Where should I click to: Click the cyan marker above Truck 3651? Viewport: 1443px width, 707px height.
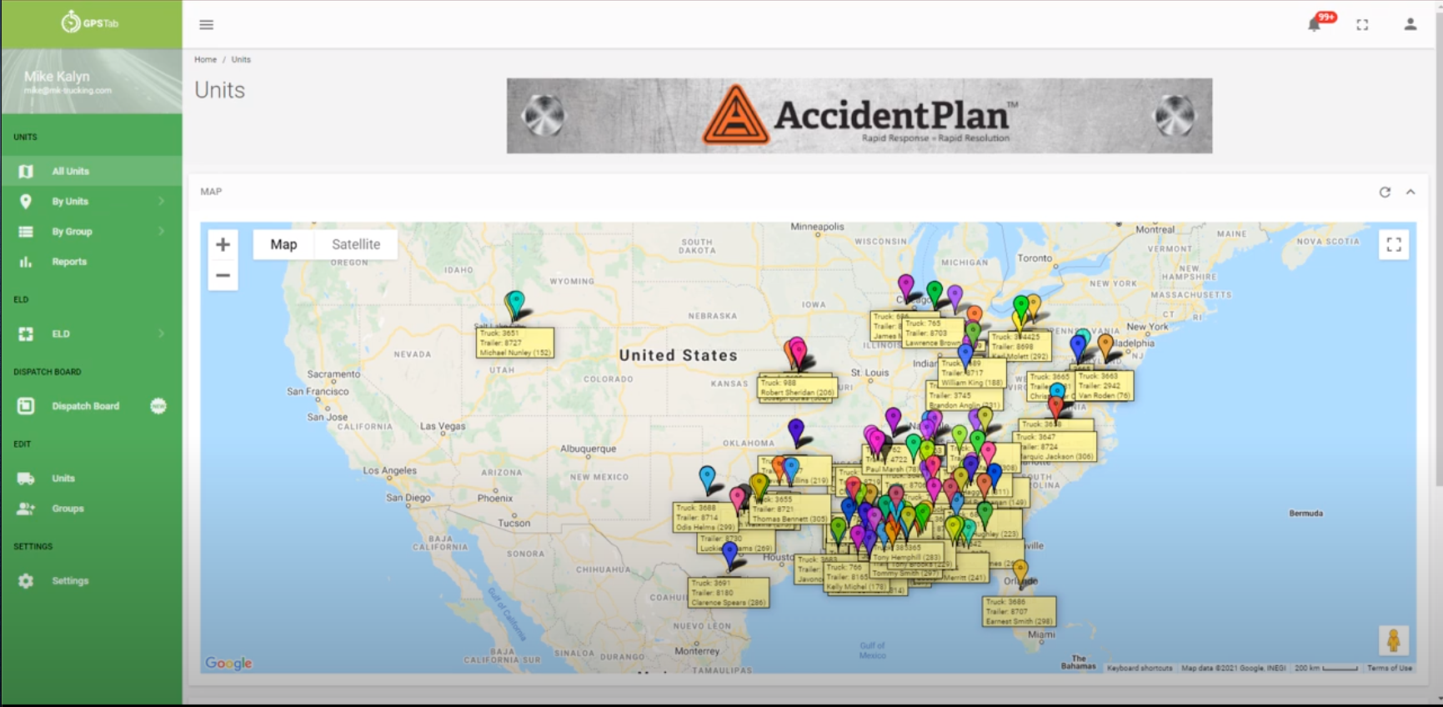[x=516, y=303]
